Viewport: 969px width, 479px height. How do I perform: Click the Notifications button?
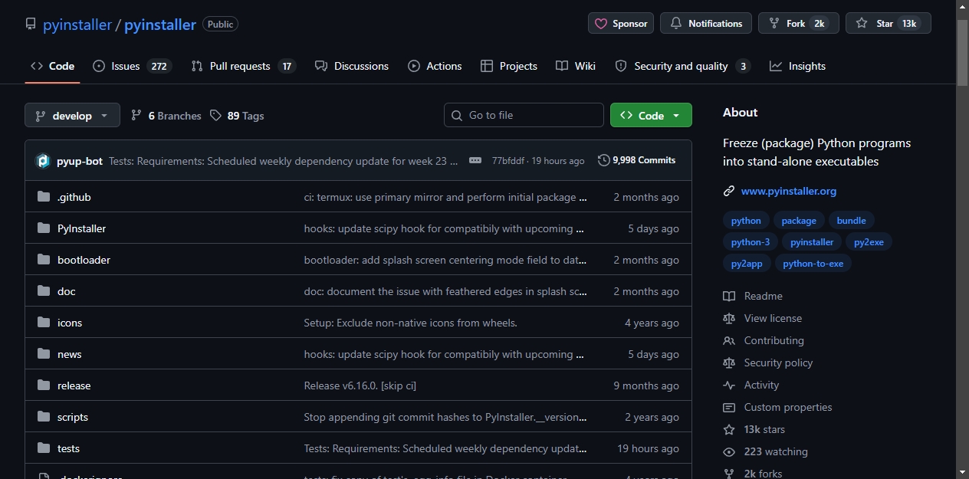(x=706, y=24)
